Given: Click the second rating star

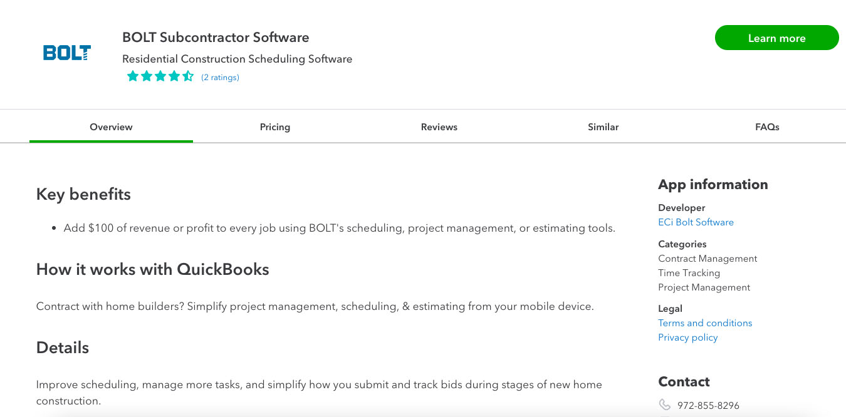Looking at the screenshot, I should coord(147,76).
